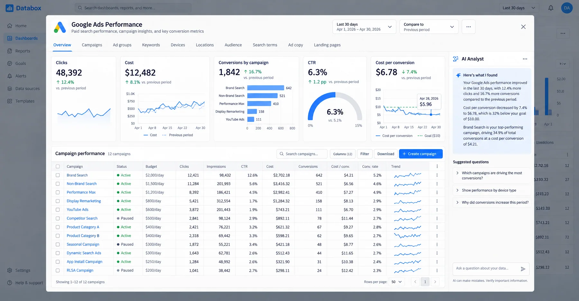Screen dimensions: 579x301
Task: Open the dashboard more options menu
Action: (x=468, y=27)
